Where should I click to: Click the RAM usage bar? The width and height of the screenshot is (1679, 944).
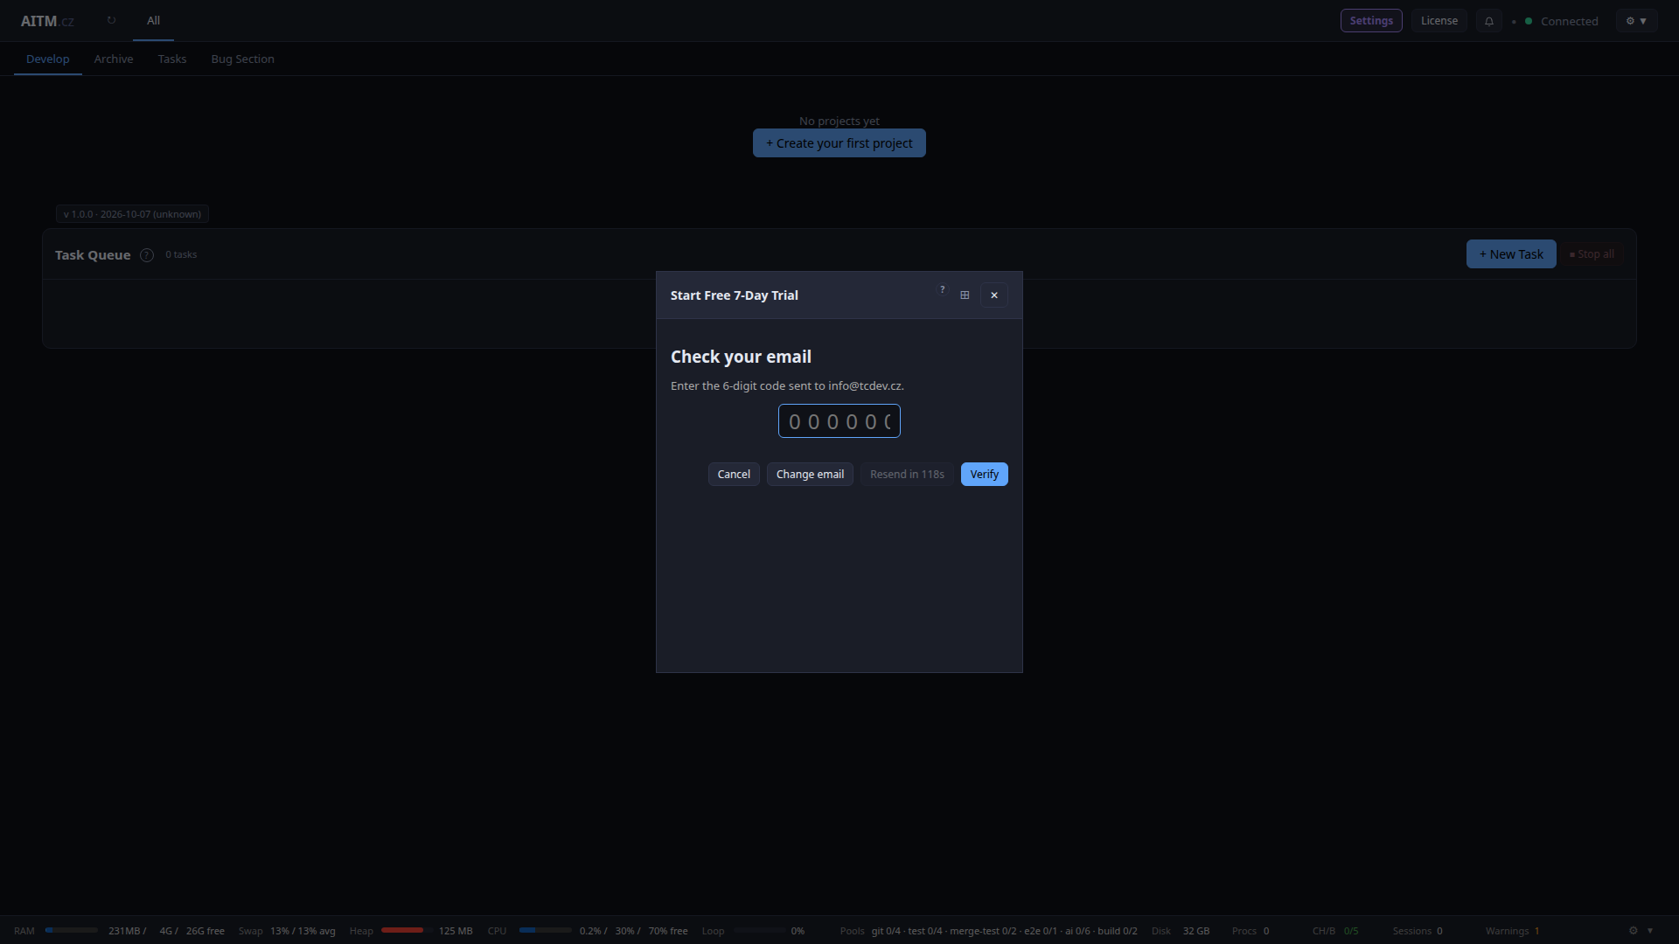pos(72,931)
